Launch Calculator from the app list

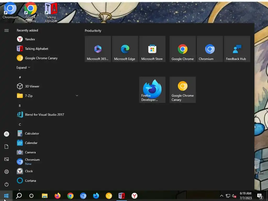[x=48, y=133]
